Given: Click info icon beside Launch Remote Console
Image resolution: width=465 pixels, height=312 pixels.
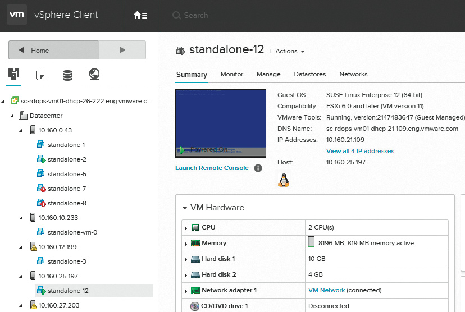Looking at the screenshot, I should click(258, 168).
